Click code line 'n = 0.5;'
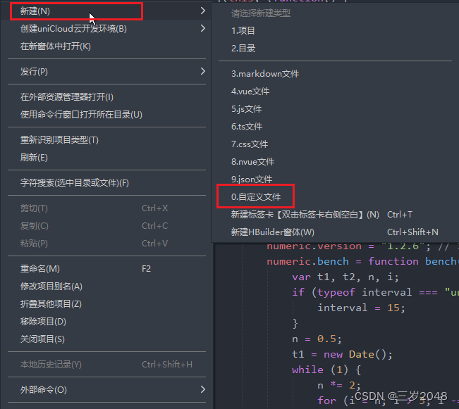Screen dimensions: 459x409 pos(317,339)
